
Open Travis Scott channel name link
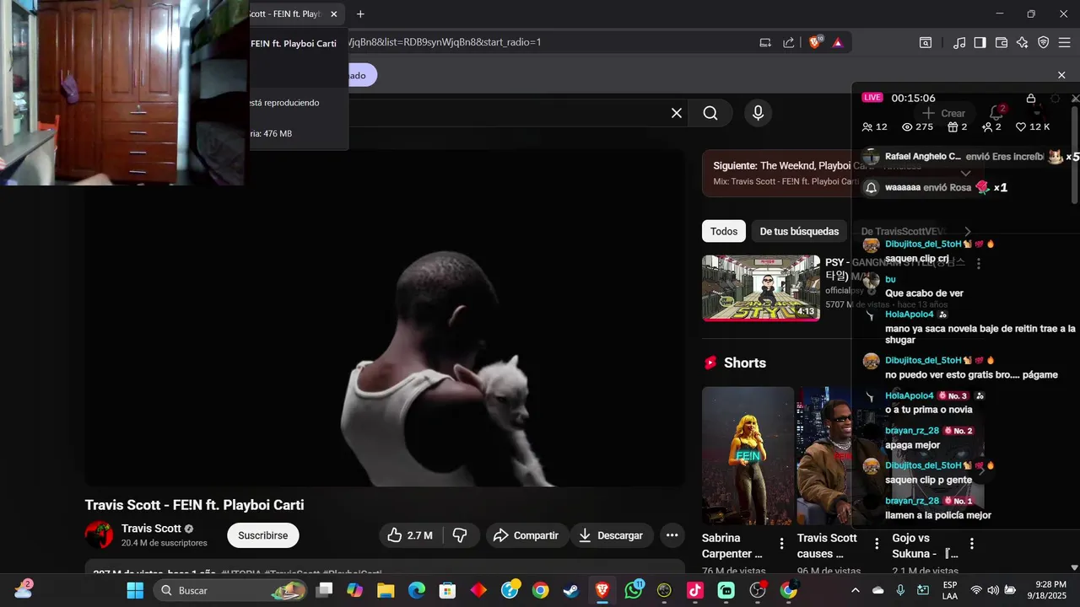[x=151, y=529]
